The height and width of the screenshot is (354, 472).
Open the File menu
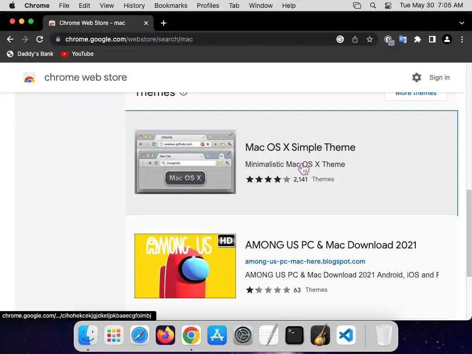[x=64, y=6]
